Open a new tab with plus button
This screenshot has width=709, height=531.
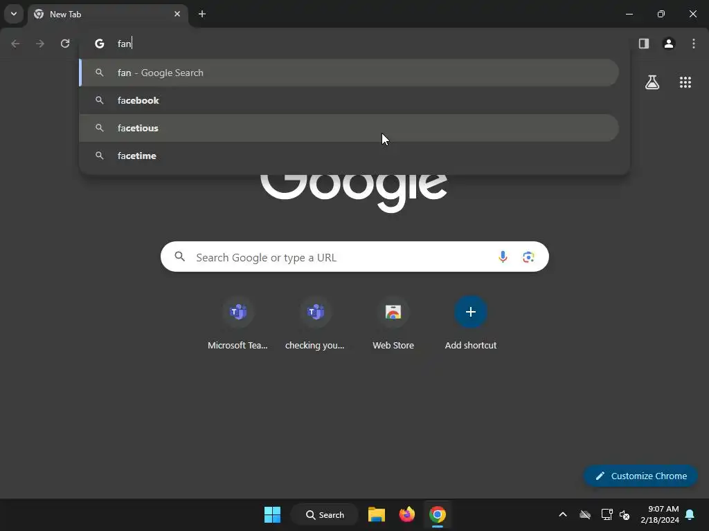pyautogui.click(x=202, y=14)
